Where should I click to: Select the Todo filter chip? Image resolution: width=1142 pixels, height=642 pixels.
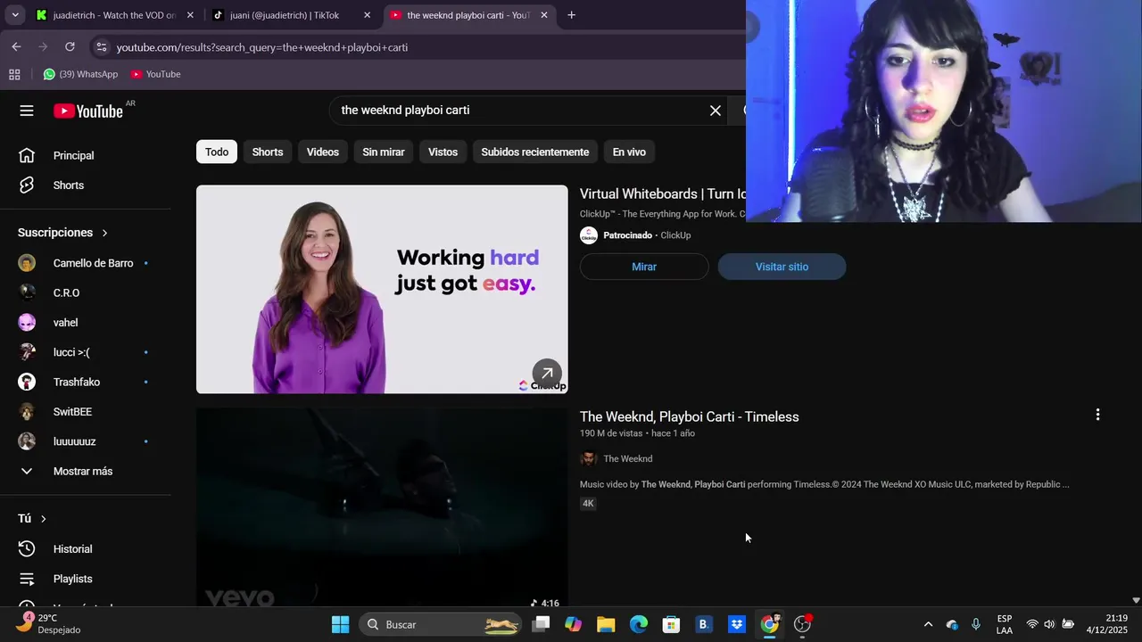217,152
